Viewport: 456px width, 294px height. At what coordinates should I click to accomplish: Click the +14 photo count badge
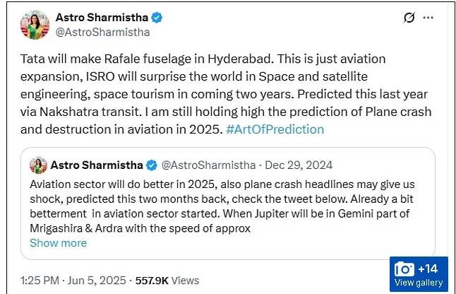pos(428,269)
